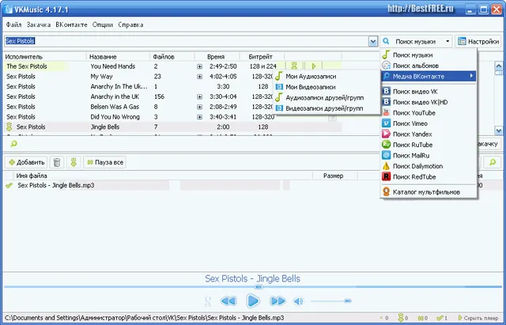
Task: Expand the You Need Hands track row
Action: point(200,66)
